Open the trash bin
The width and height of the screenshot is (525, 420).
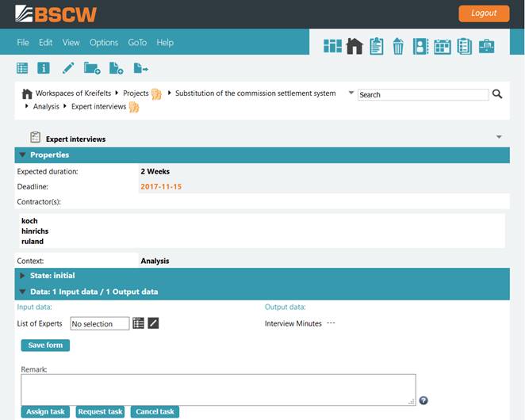tap(398, 47)
